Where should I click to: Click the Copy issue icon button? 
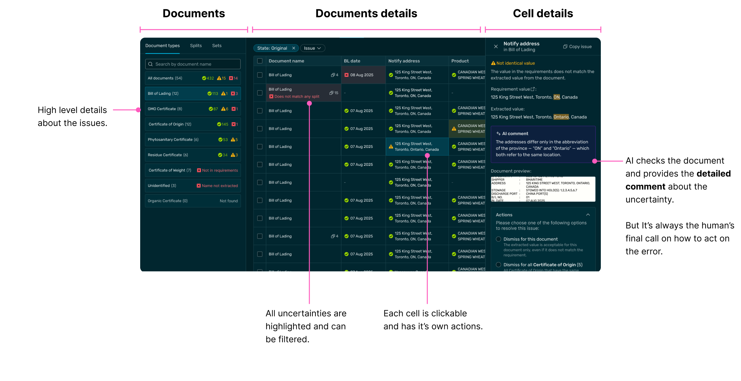click(x=565, y=47)
